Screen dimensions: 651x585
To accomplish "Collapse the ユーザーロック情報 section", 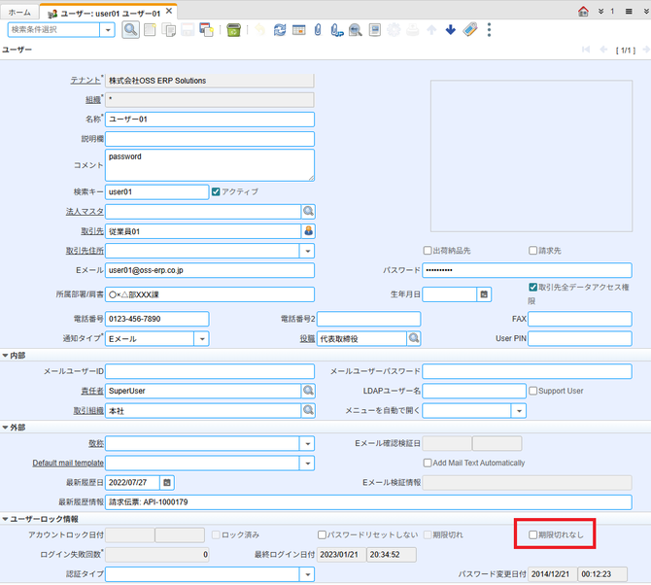I will [x=6, y=519].
